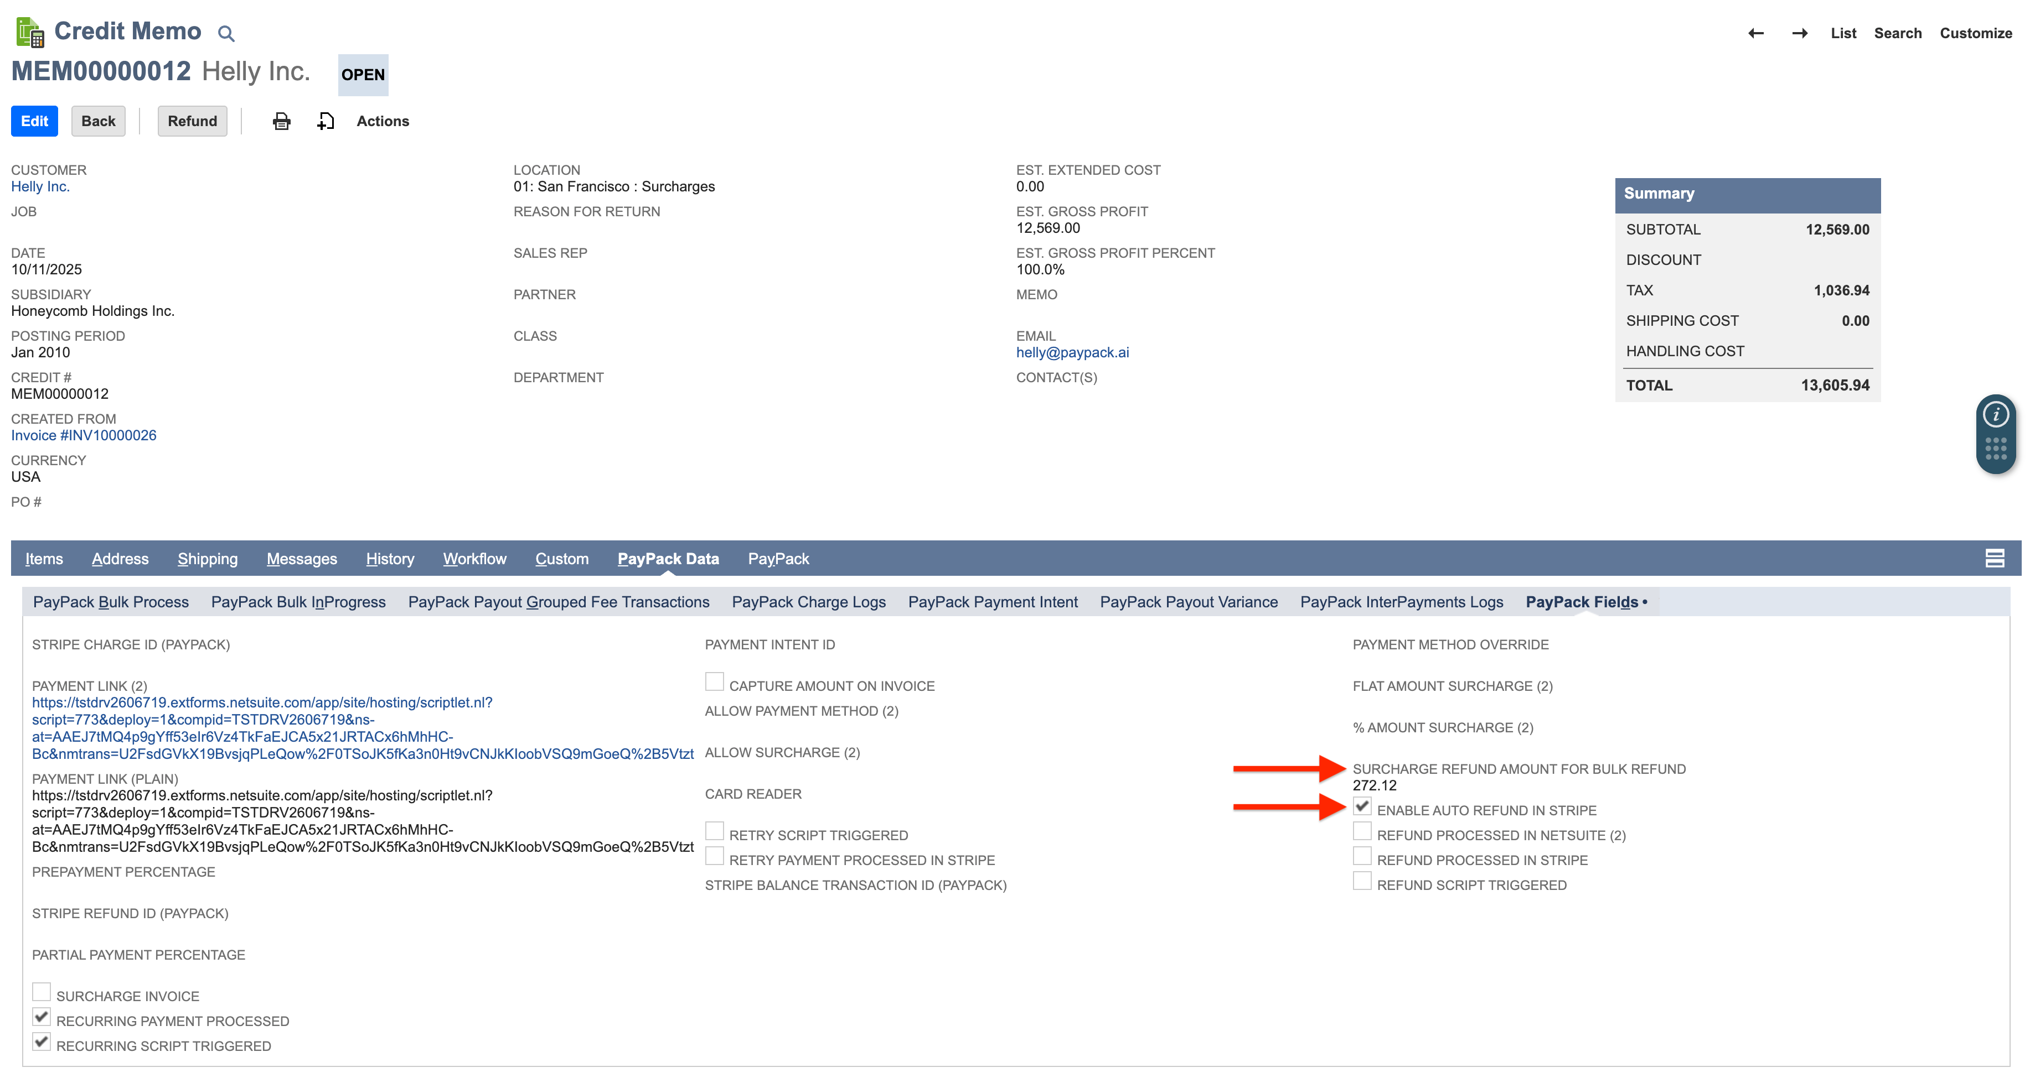Click the info circle icon on the right
2035x1083 pixels.
click(x=1996, y=414)
